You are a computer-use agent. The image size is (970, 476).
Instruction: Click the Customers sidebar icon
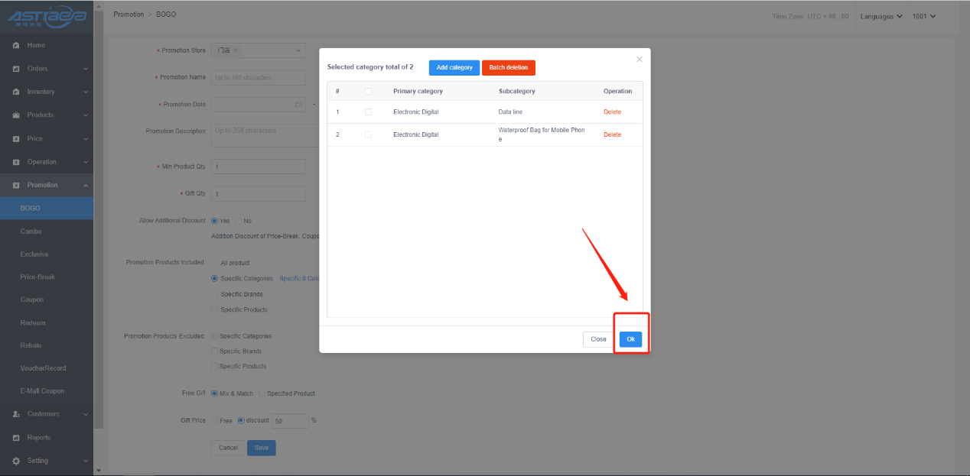click(x=16, y=414)
